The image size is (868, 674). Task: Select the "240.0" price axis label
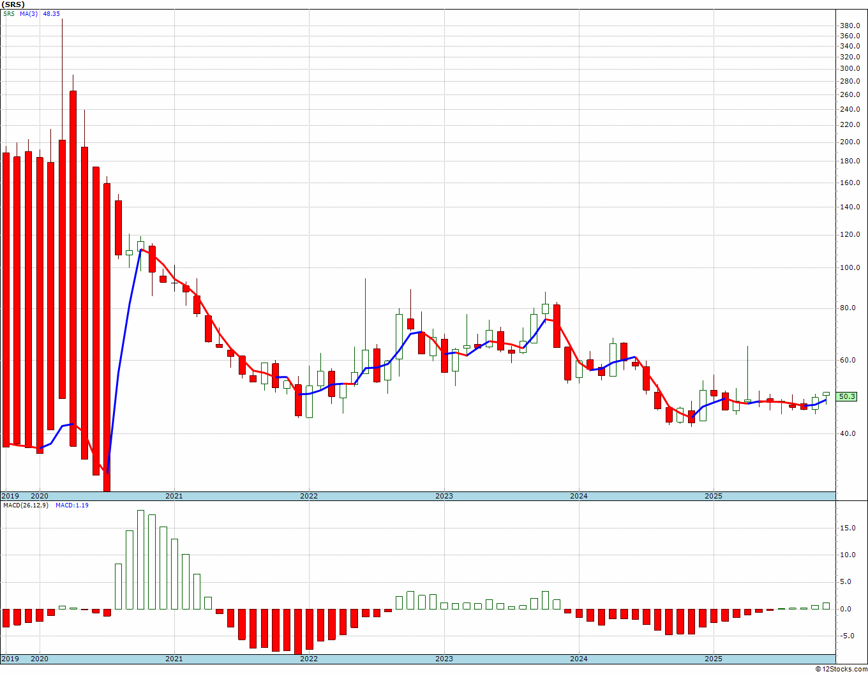click(x=849, y=109)
